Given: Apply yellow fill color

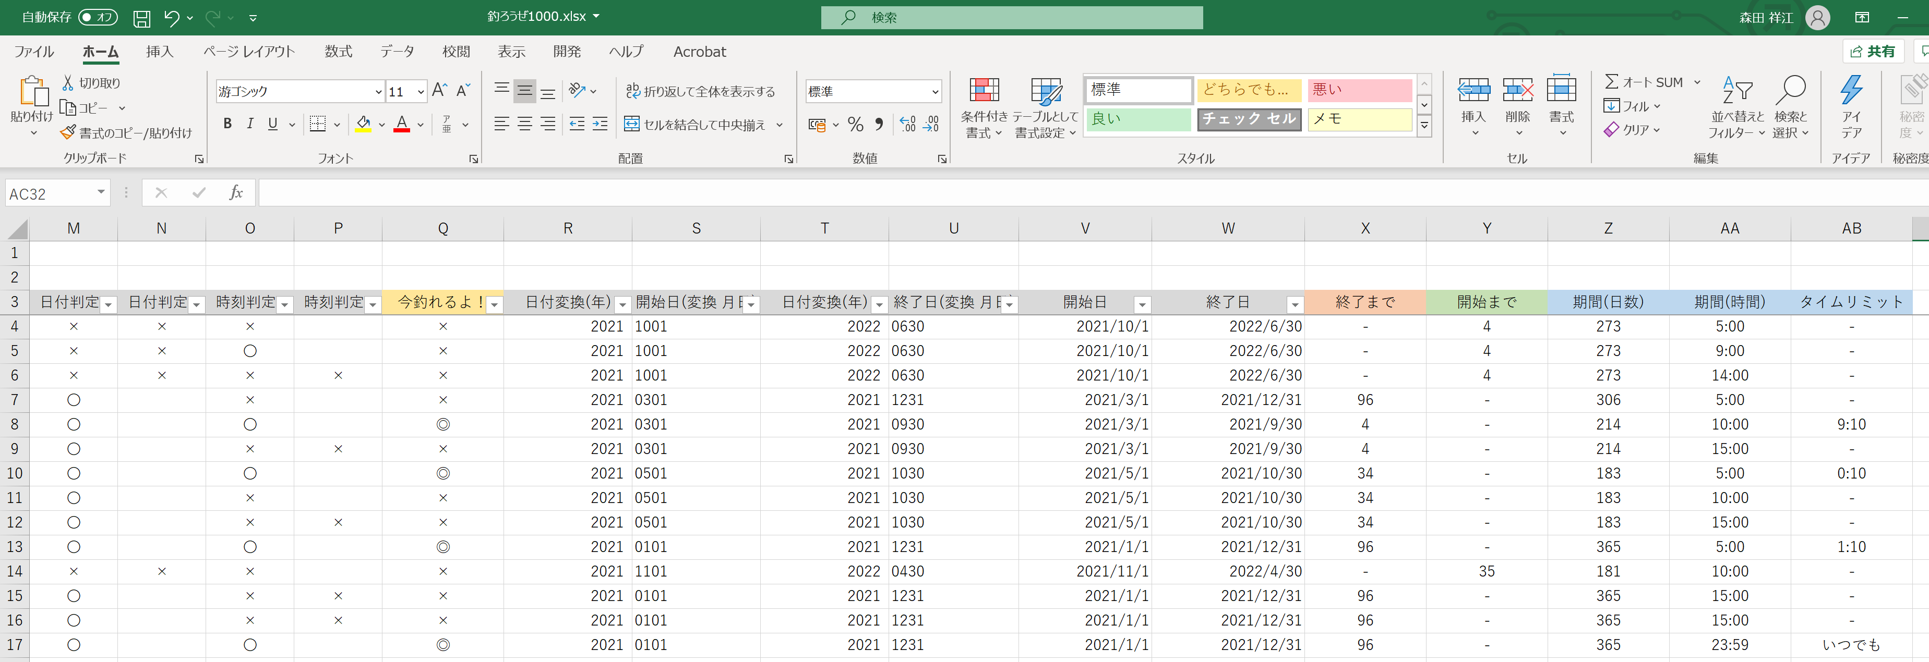Looking at the screenshot, I should tap(363, 124).
